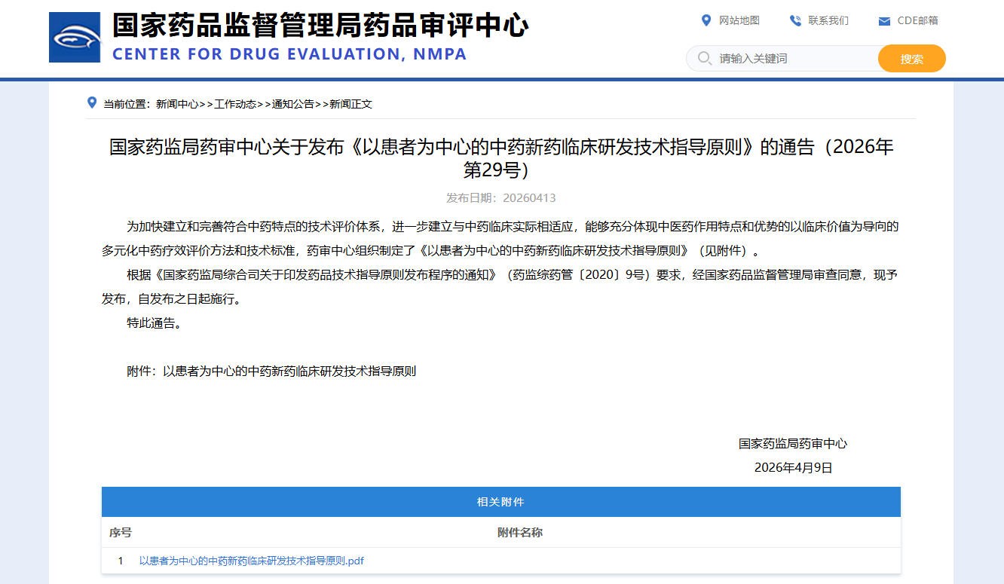This screenshot has width=1004, height=584.
Task: Click the paragraph starting 根据《国家药监局综合司
Action: coord(501,287)
